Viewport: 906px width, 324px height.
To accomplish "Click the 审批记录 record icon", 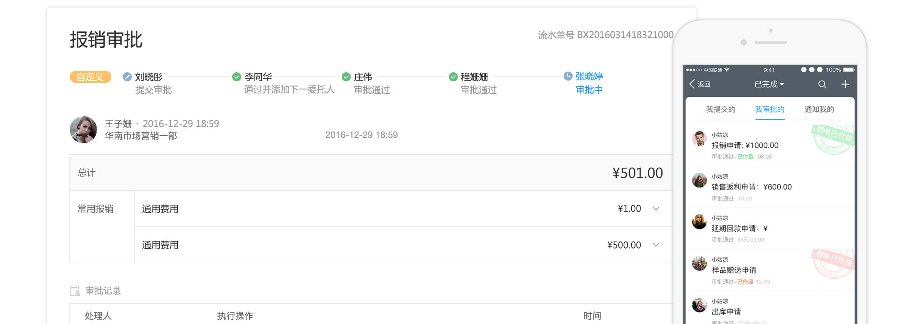I will coord(75,291).
